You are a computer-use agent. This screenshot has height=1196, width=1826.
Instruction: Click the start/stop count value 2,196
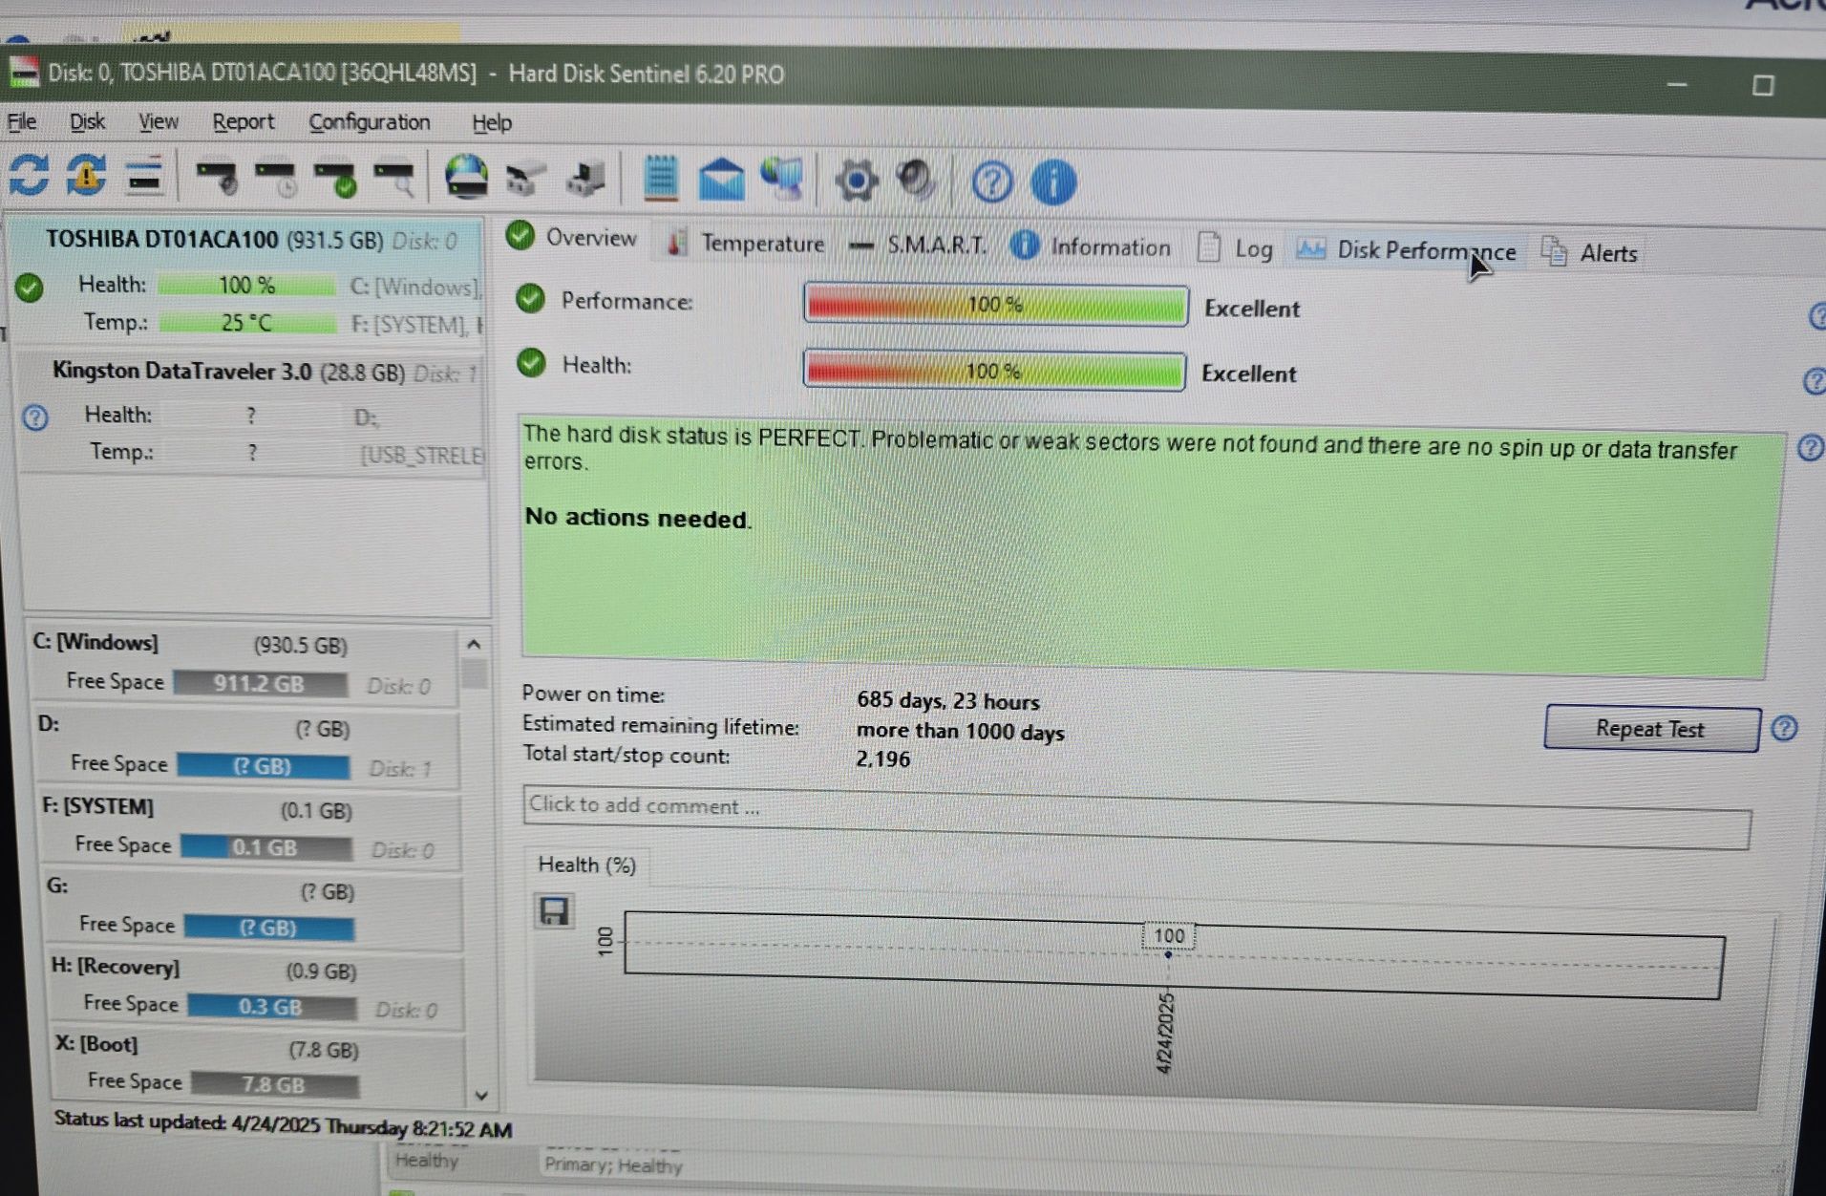(x=882, y=759)
